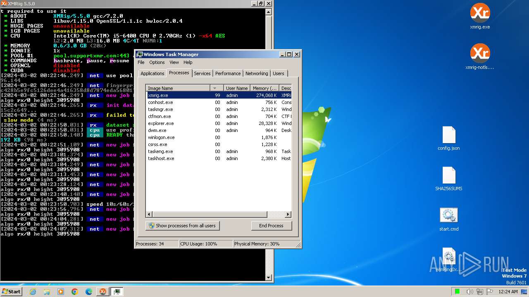
Task: Switch to the Performance tab
Action: click(228, 73)
